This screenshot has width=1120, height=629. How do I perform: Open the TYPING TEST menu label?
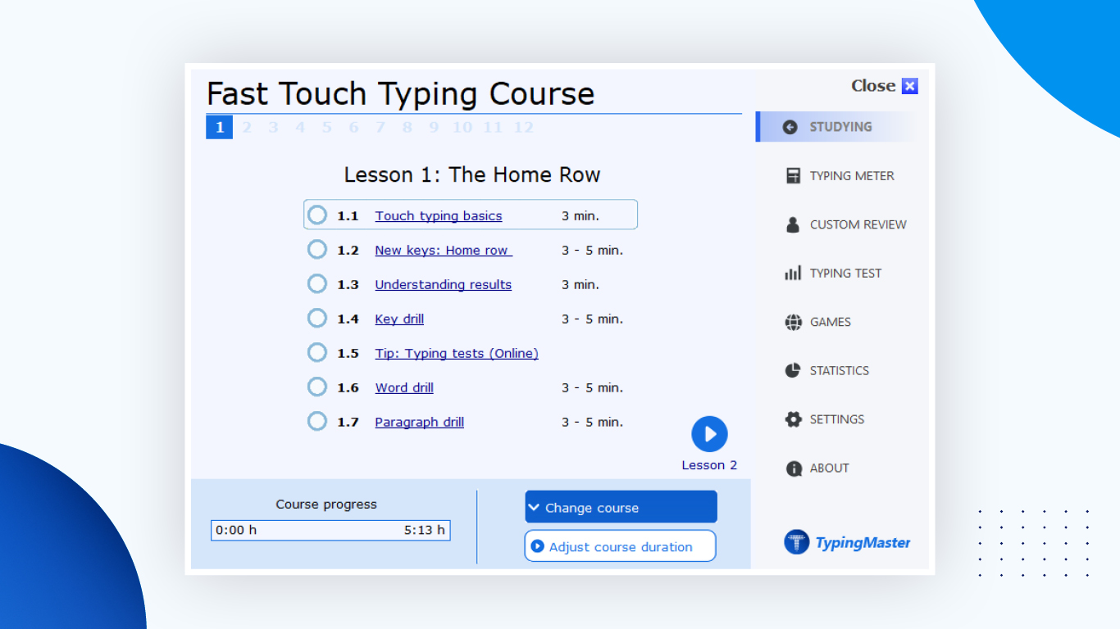[x=845, y=274]
